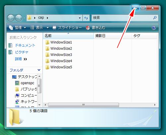
Task: Click the network icon in folder tree
Action: [x=17, y=102]
